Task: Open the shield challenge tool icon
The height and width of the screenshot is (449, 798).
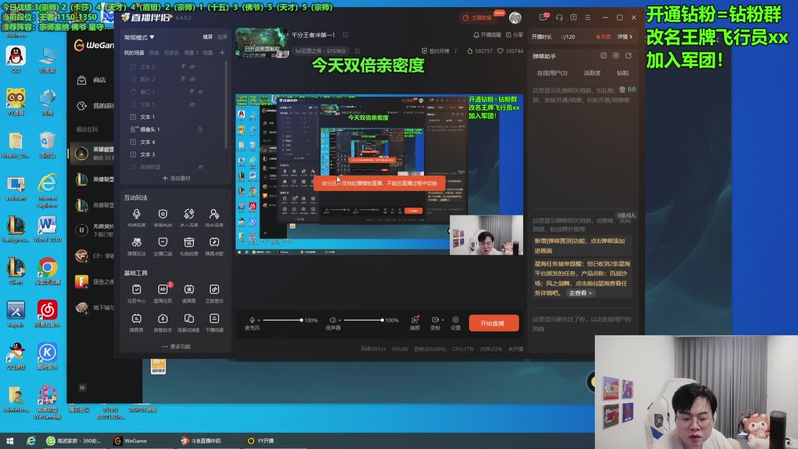Action: [163, 214]
